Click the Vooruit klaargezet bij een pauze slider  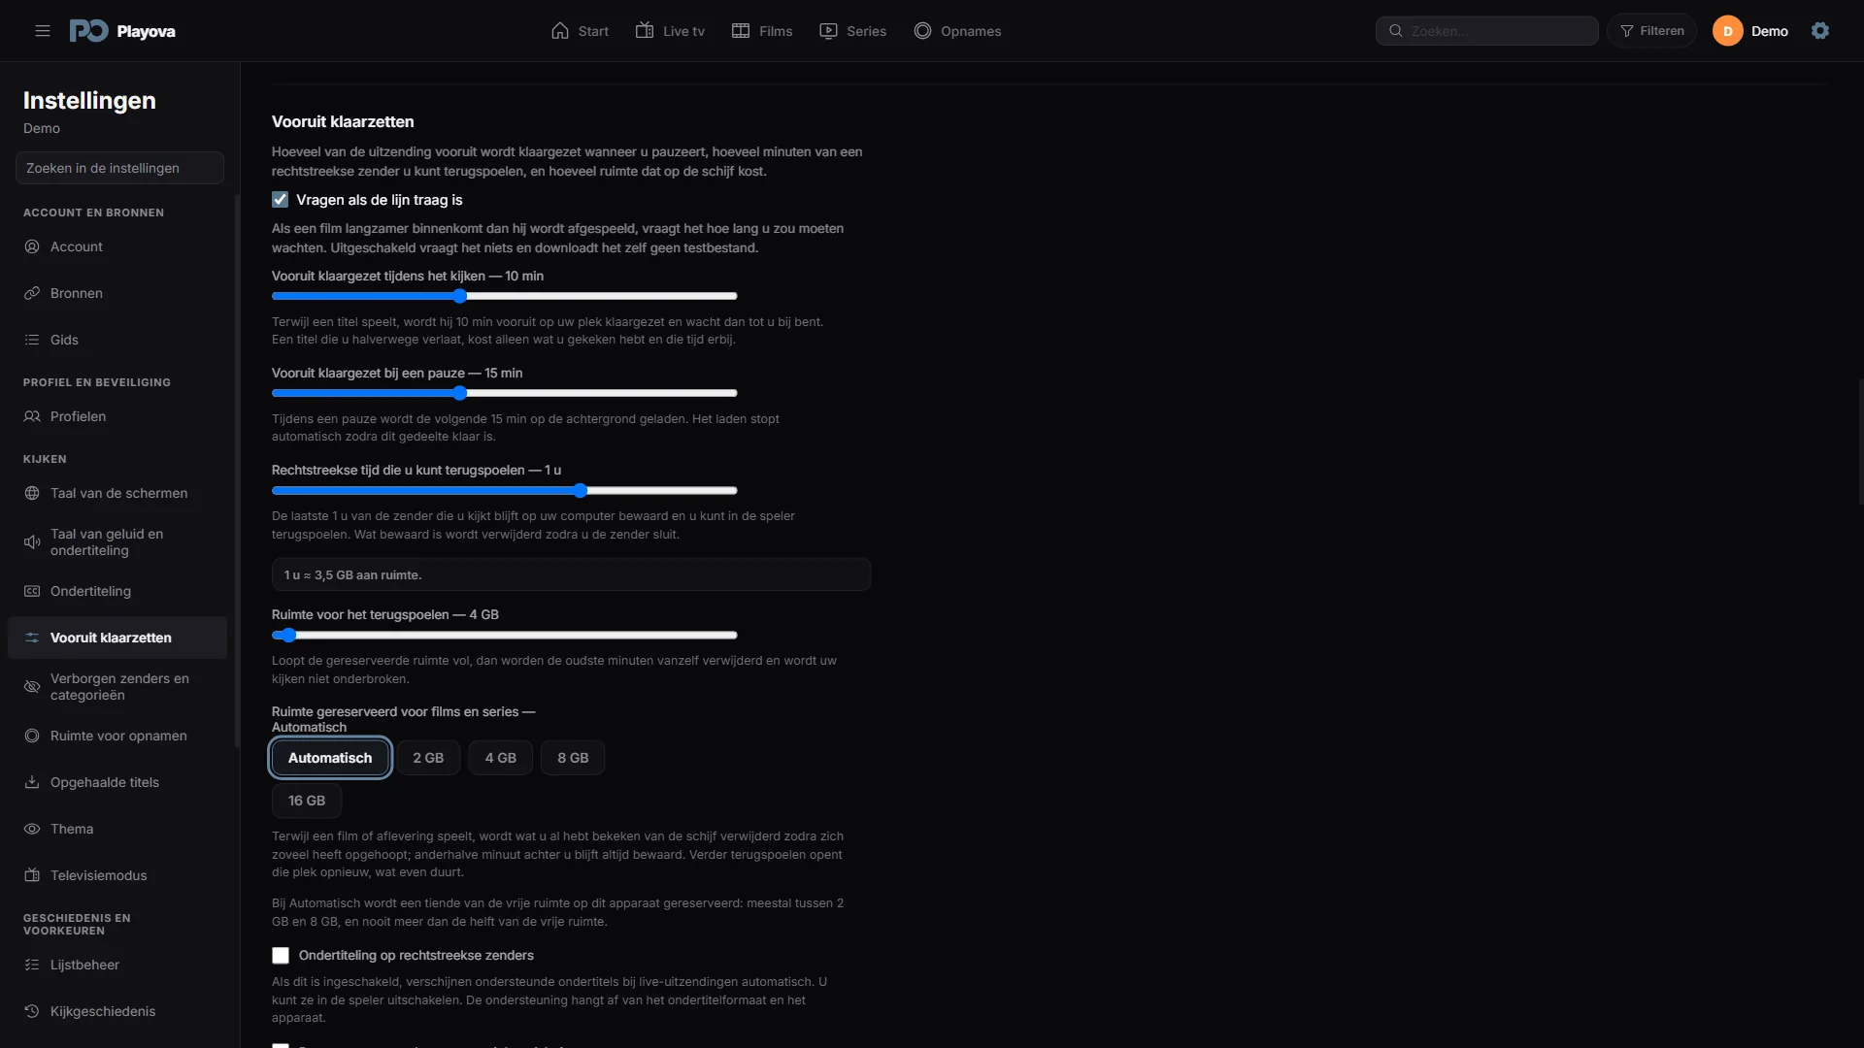click(x=505, y=393)
